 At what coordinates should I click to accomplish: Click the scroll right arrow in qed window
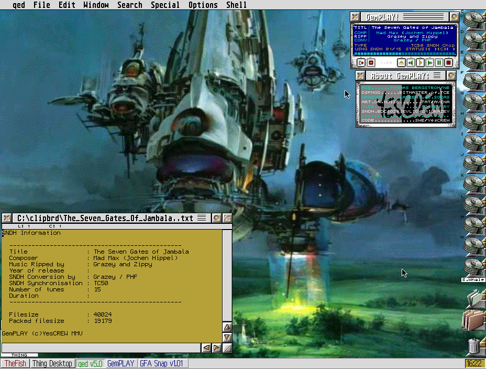(x=217, y=348)
